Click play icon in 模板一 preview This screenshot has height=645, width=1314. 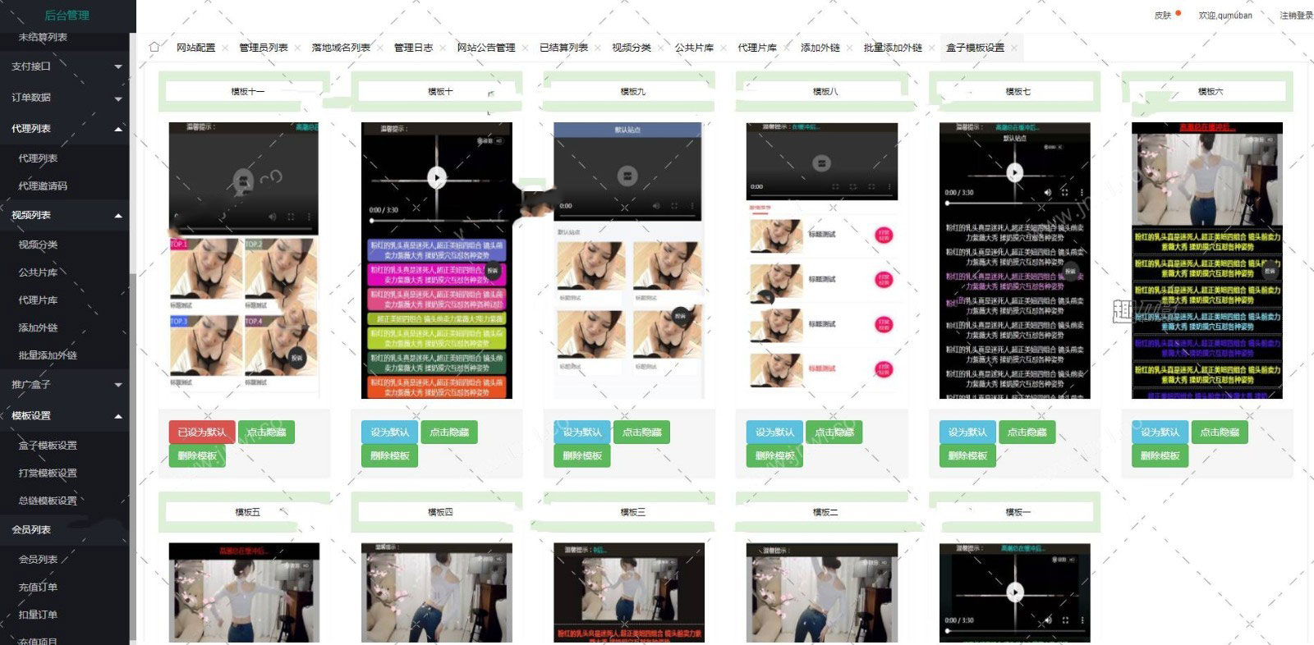pos(1015,592)
